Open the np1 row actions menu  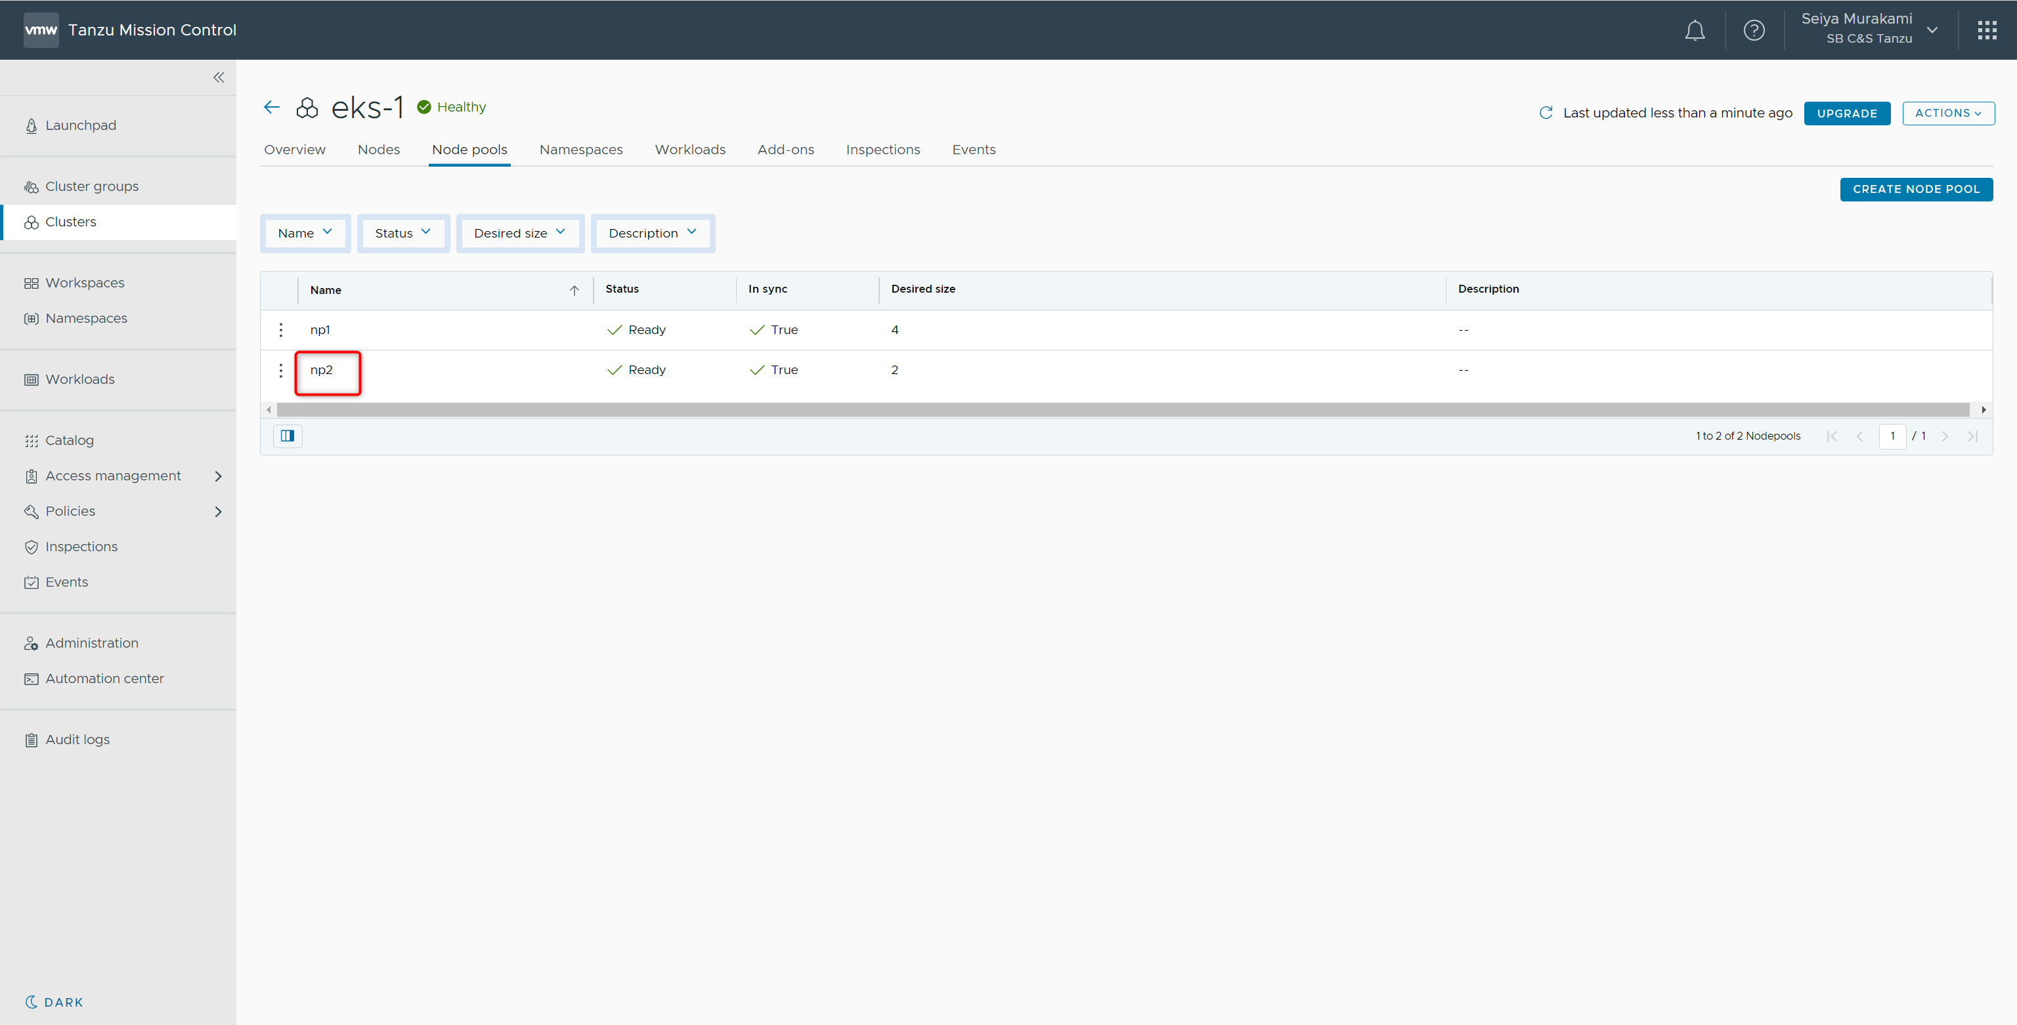pos(281,330)
